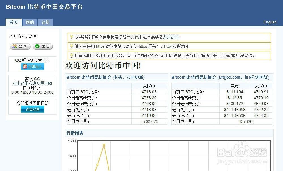
Task: Open the 首页 home tab
Action: tap(13, 22)
